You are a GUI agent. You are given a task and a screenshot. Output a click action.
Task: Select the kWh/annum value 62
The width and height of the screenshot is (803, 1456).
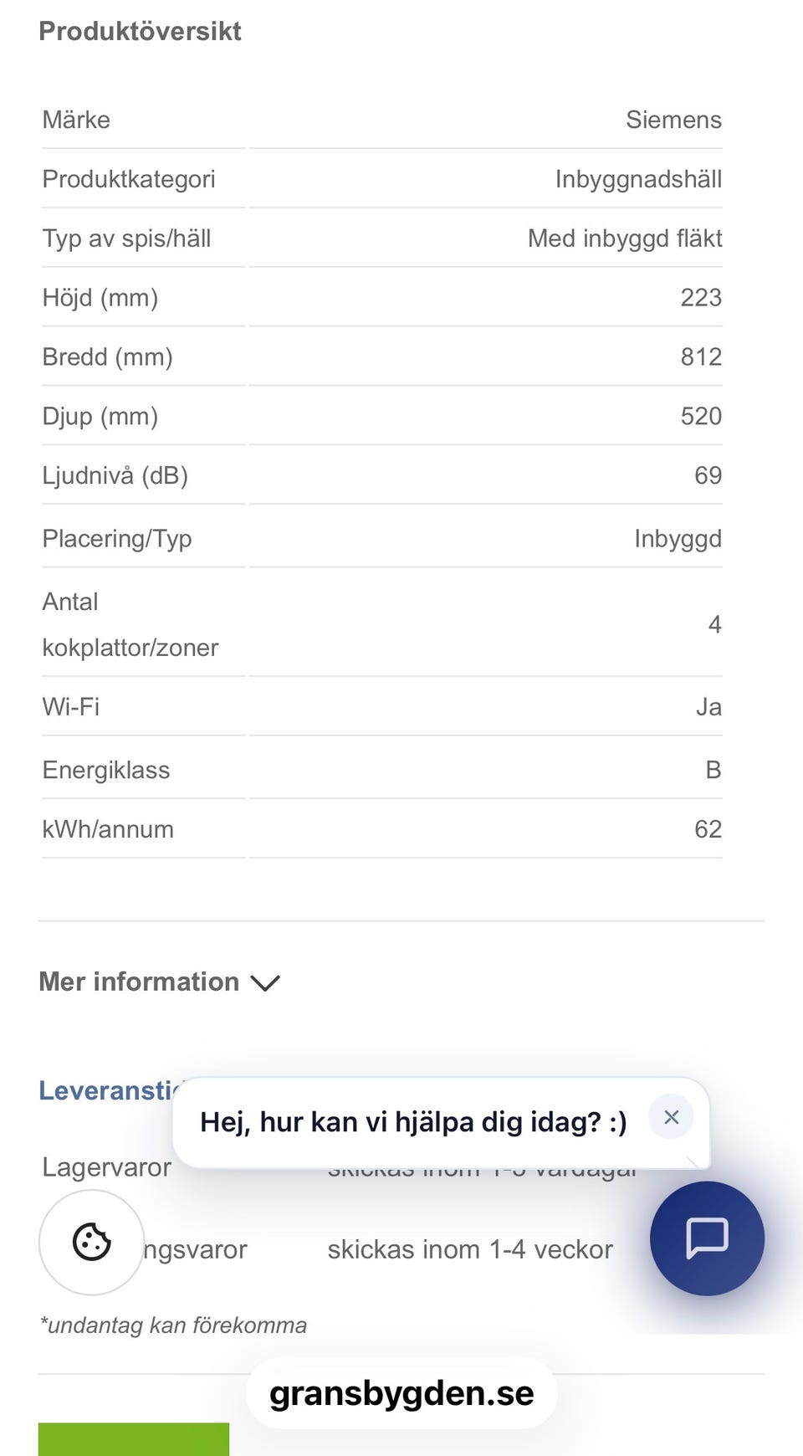coord(708,829)
